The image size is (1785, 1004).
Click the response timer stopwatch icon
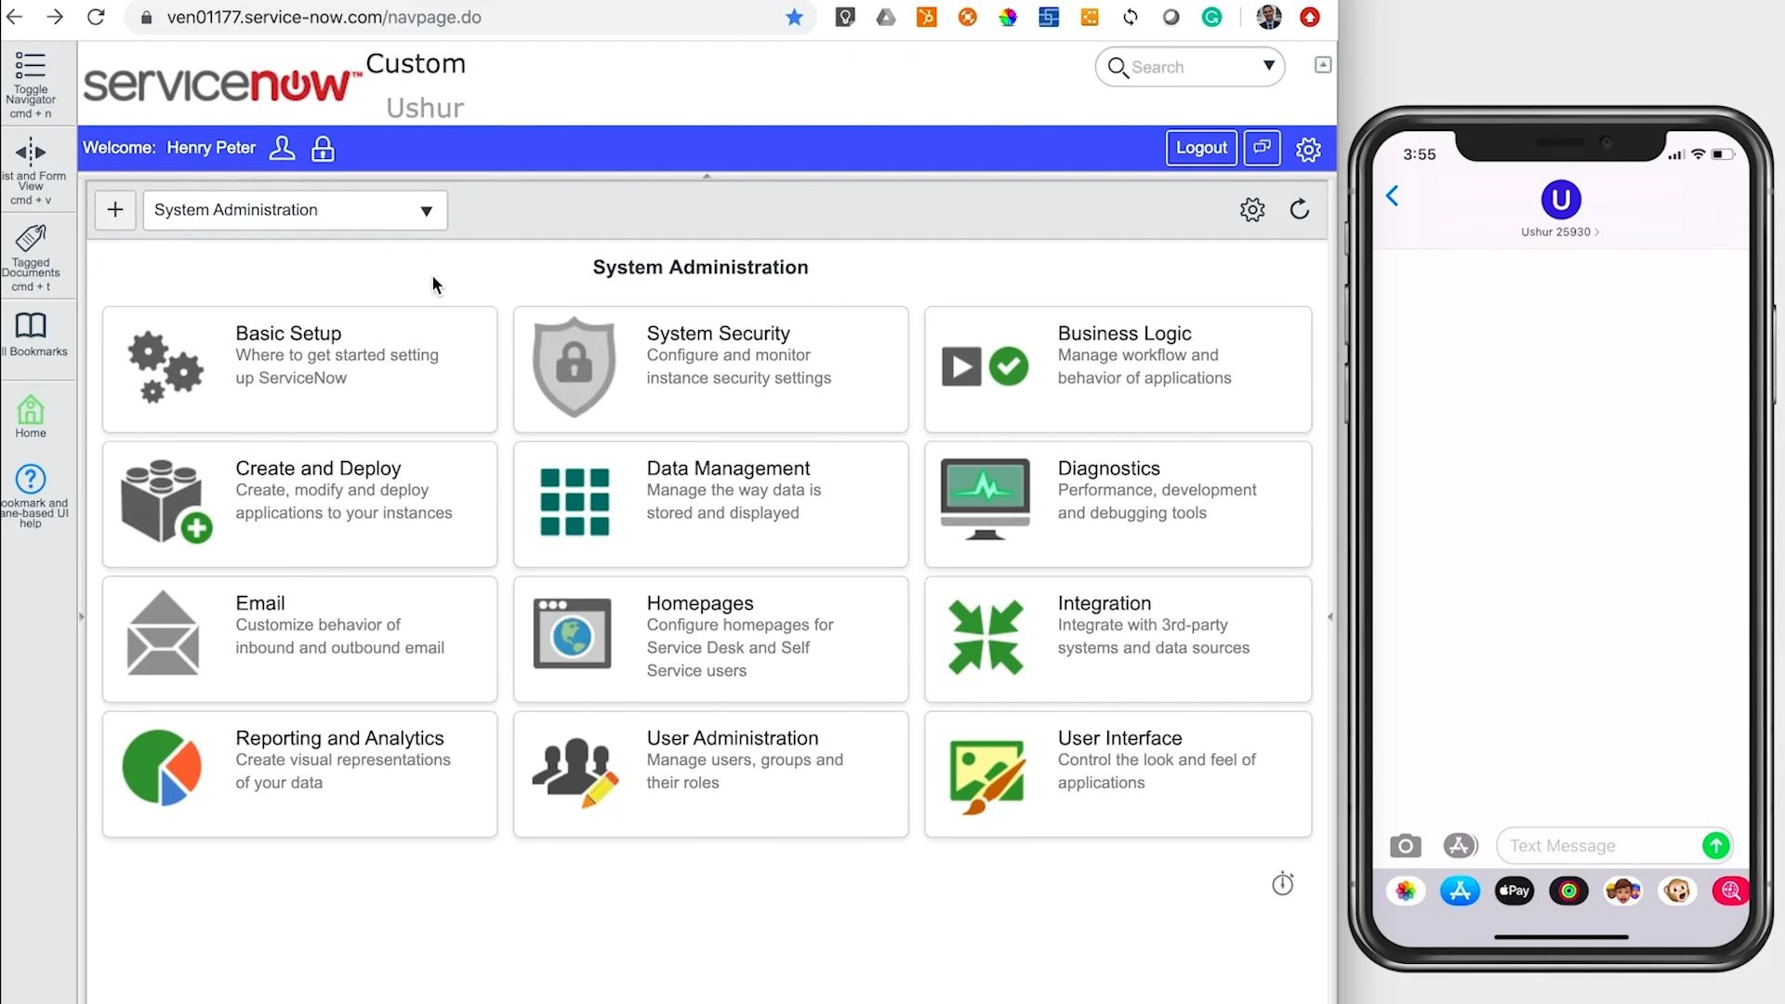[x=1283, y=883]
